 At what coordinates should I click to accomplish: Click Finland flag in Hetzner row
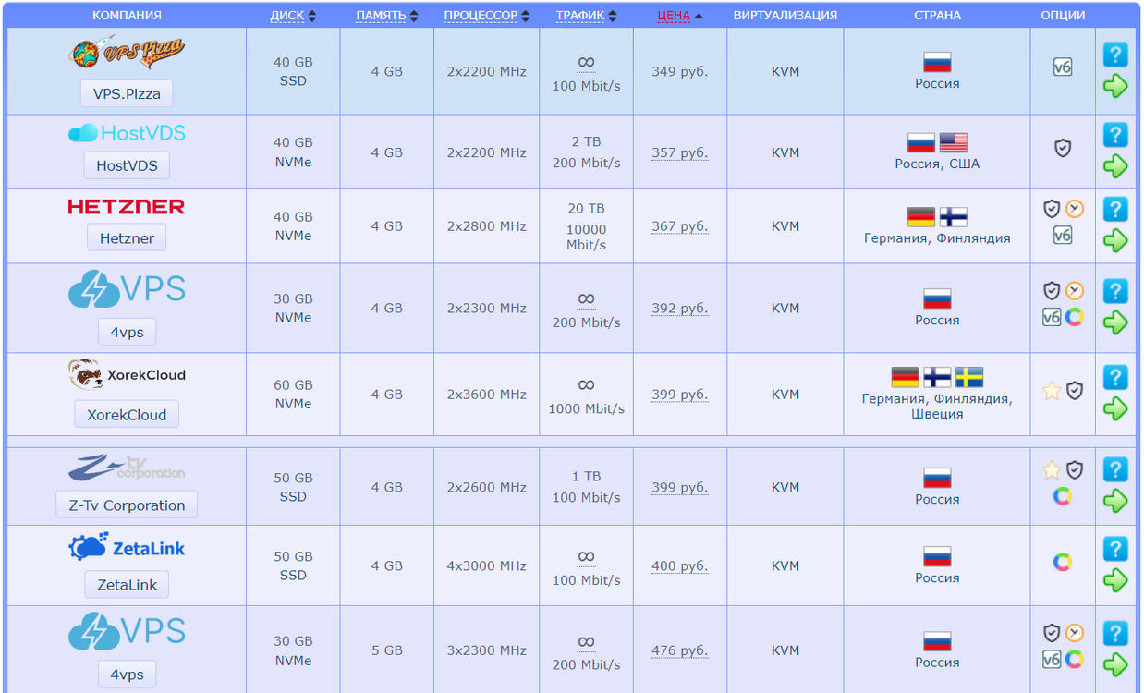953,217
